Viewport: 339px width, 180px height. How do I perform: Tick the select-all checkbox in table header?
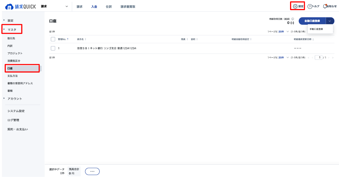[53, 39]
